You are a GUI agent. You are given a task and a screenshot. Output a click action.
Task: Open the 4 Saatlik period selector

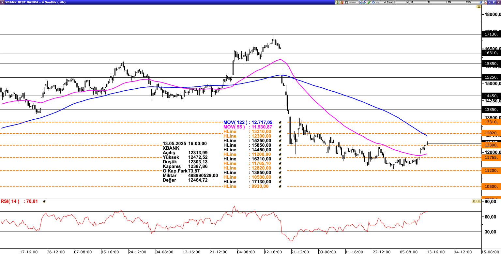tap(390, 2)
